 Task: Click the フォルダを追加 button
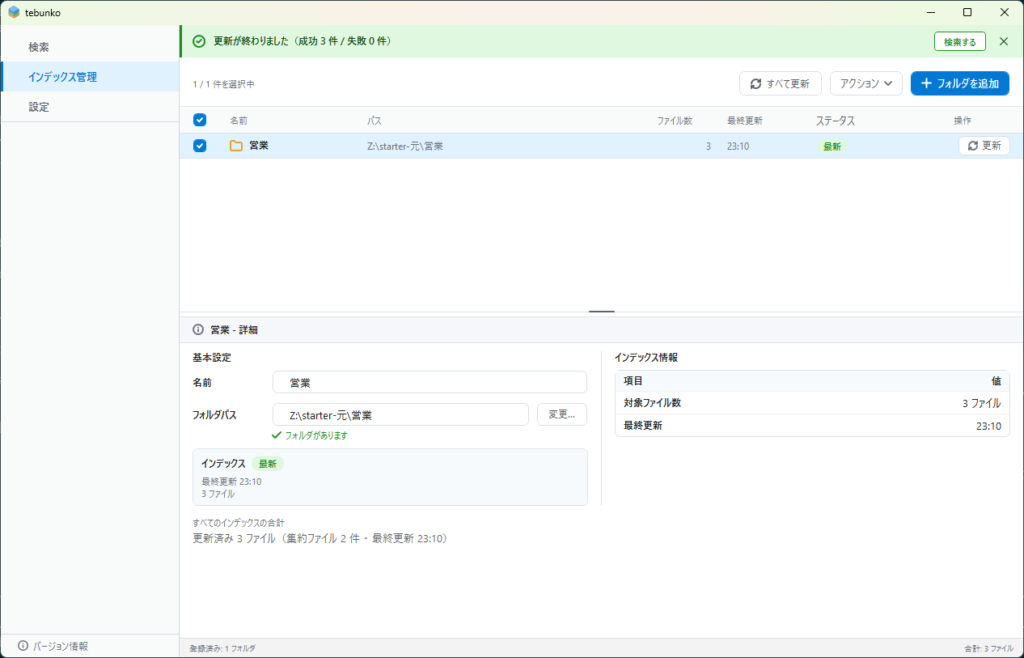pos(960,83)
